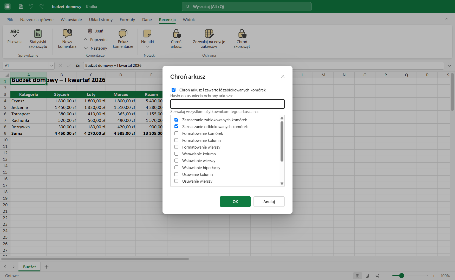Add a new sheet with plus icon

click(x=47, y=267)
